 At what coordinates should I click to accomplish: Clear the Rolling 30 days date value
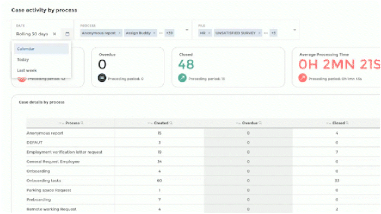(54, 34)
